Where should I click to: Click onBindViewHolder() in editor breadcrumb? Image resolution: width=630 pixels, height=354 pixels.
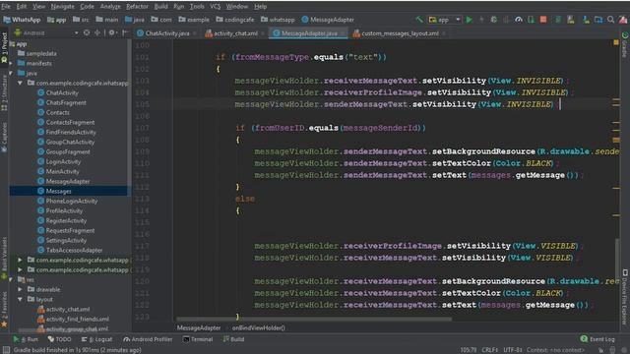(x=258, y=327)
